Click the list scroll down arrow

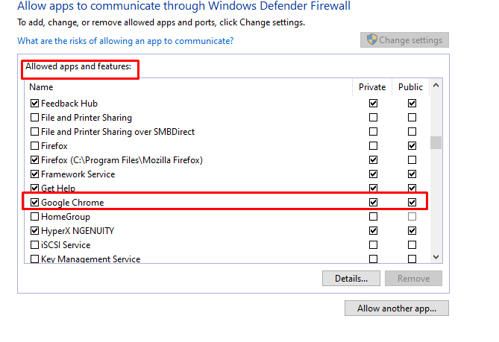point(436,257)
